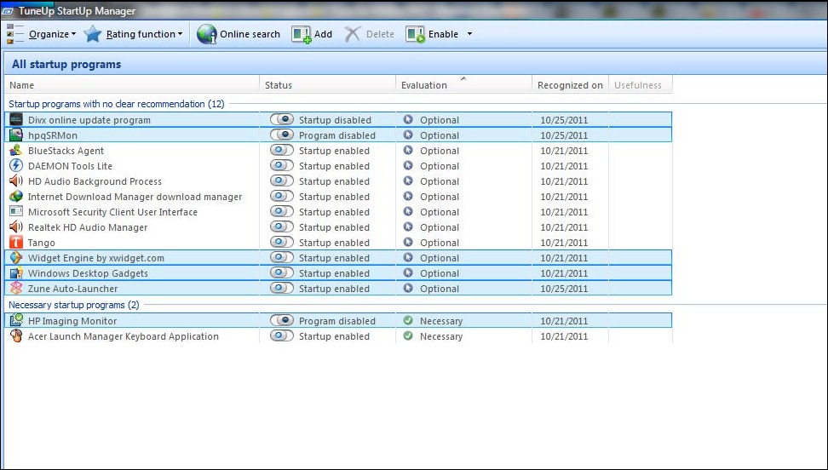Click the Internet Download Manager icon
828x470 pixels.
pyautogui.click(x=16, y=196)
